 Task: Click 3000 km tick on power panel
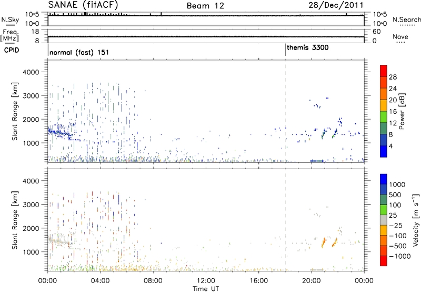pyautogui.click(x=31, y=96)
